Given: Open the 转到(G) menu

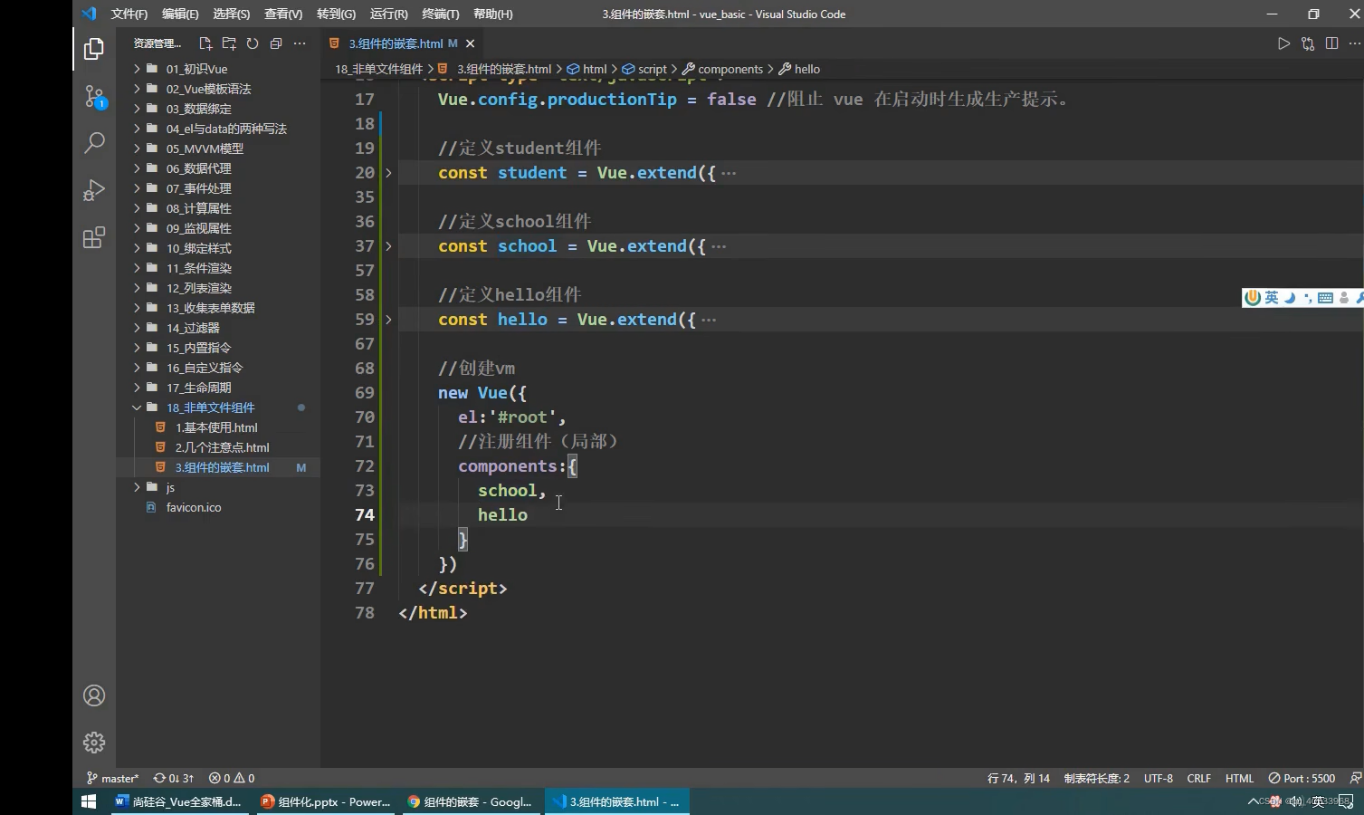Looking at the screenshot, I should pos(336,14).
